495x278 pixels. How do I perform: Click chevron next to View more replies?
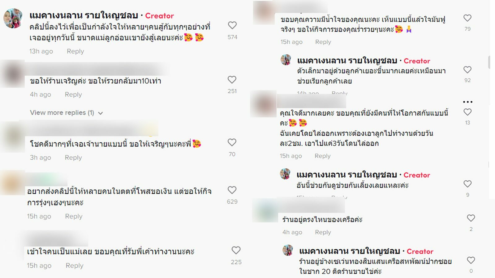tap(100, 113)
